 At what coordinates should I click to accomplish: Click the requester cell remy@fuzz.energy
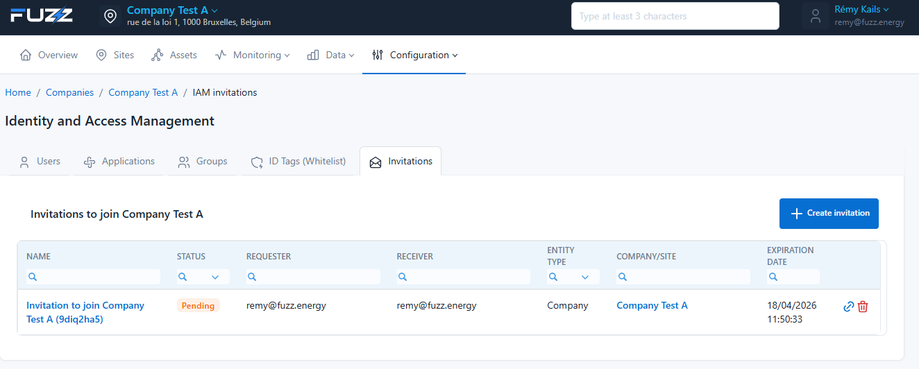(x=286, y=305)
